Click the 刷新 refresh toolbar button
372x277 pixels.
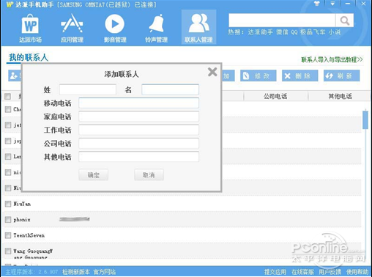point(342,75)
